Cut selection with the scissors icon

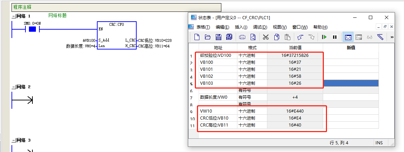click(x=266, y=37)
